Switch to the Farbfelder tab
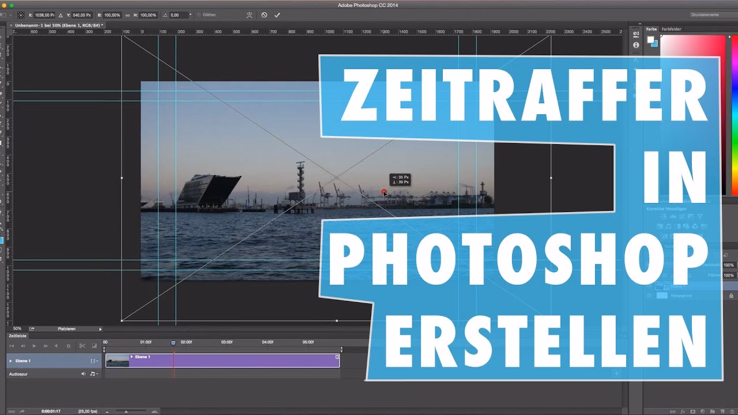The height and width of the screenshot is (415, 738). pyautogui.click(x=671, y=29)
